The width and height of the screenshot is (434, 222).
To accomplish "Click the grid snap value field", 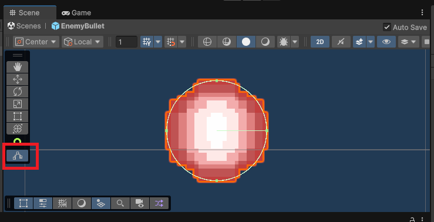I will [126, 42].
